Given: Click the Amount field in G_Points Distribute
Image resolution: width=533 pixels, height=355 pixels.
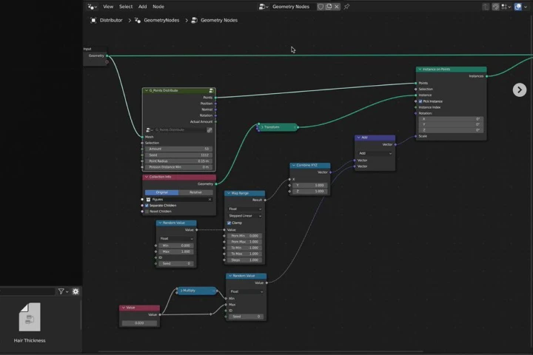Looking at the screenshot, I should (x=179, y=149).
